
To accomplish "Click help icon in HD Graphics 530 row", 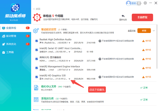I will (x=100, y=77).
